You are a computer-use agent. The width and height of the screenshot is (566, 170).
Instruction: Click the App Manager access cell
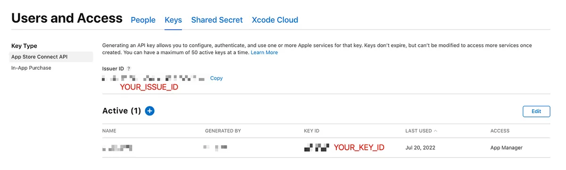(x=507, y=148)
